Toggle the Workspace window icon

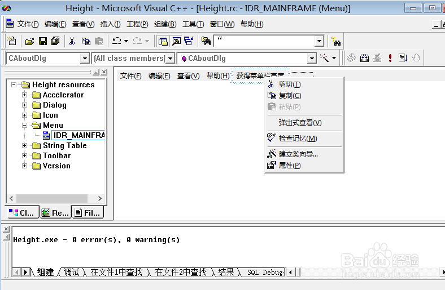tap(163, 41)
